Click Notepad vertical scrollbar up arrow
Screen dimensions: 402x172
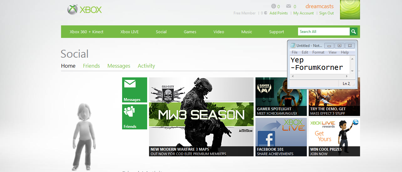coord(353,59)
